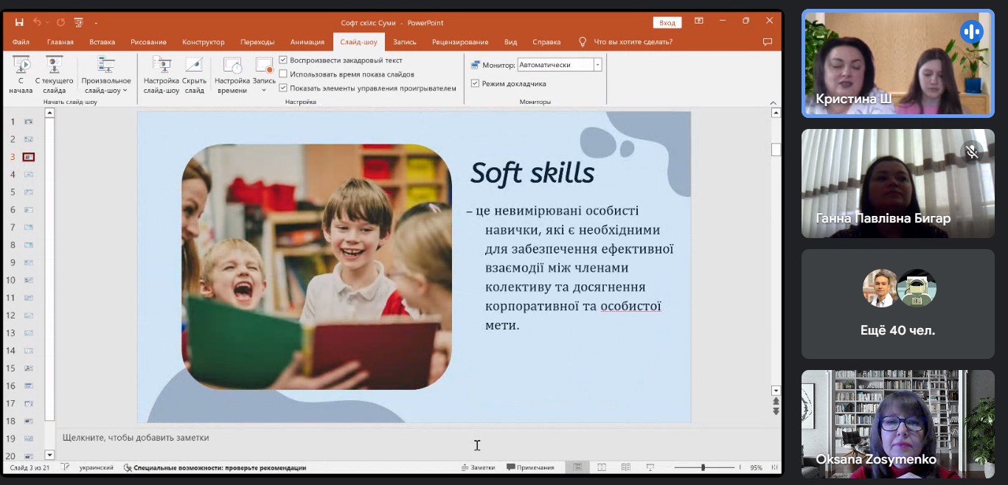Toggle Воспроизвести закадровый текст checkbox
1008x485 pixels.
click(283, 60)
